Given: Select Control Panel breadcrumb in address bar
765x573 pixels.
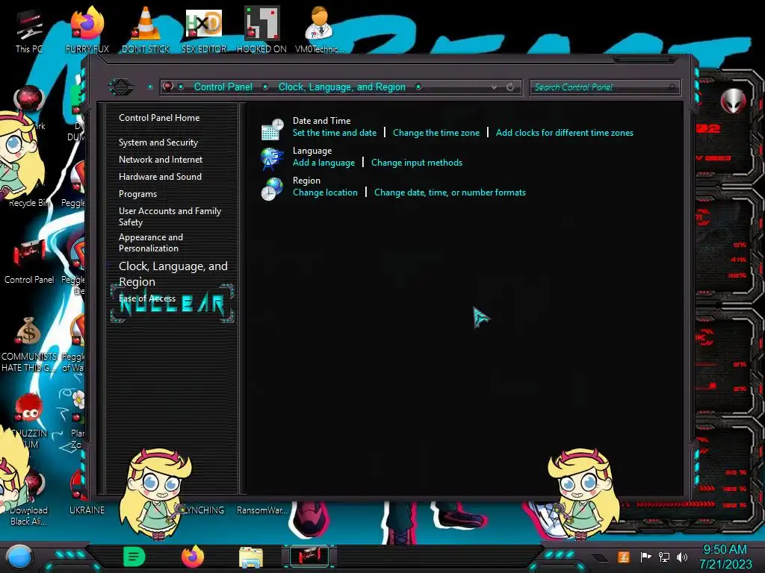Looking at the screenshot, I should [223, 87].
